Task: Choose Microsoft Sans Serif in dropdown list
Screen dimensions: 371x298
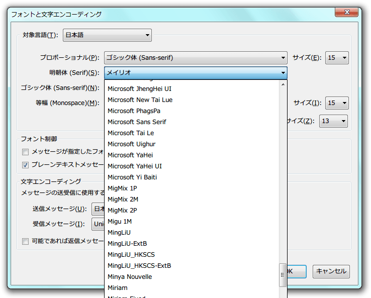Action: (137, 122)
